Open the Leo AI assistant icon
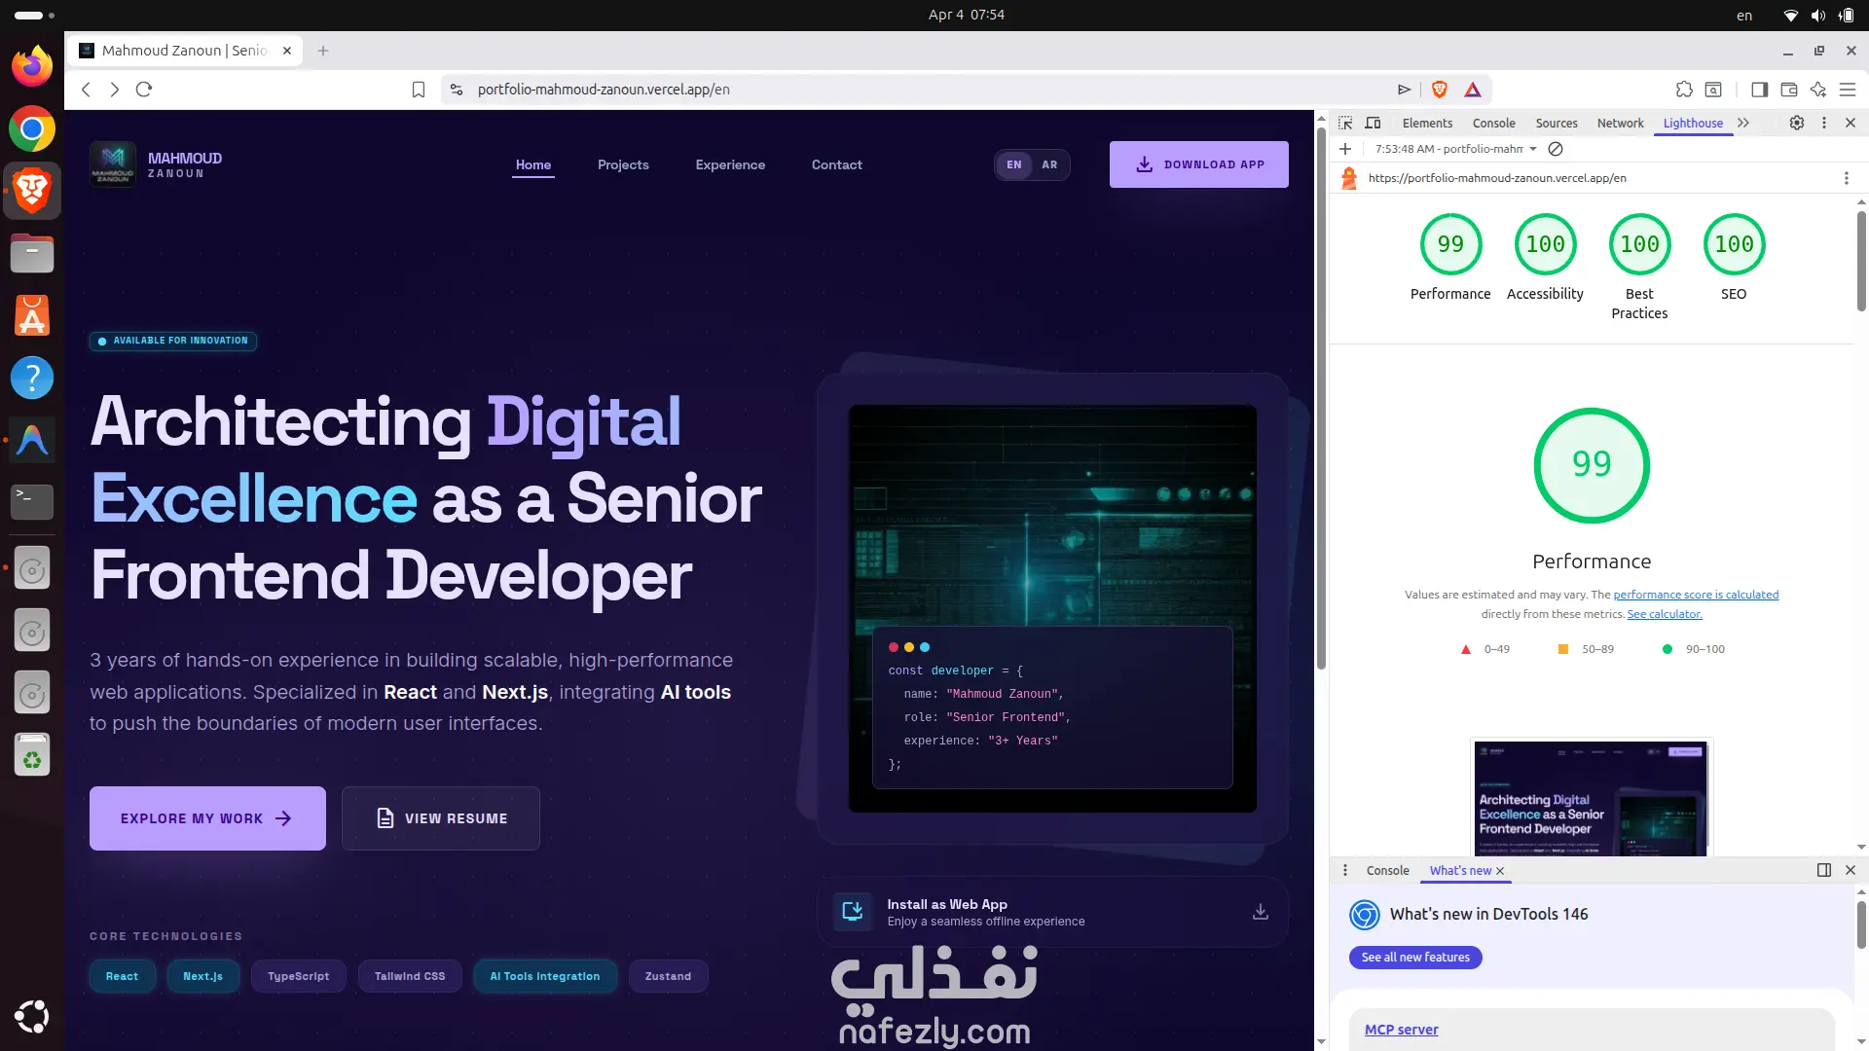Viewport: 1869px width, 1051px height. point(1818,90)
